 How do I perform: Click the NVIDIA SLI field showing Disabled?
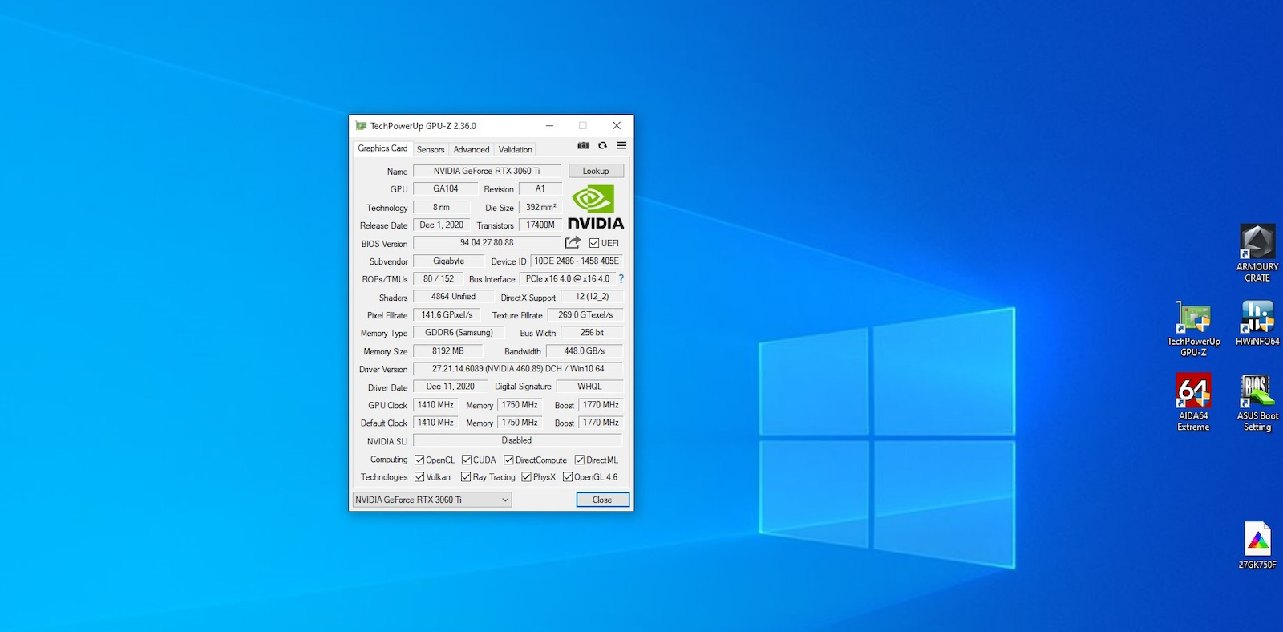[518, 440]
